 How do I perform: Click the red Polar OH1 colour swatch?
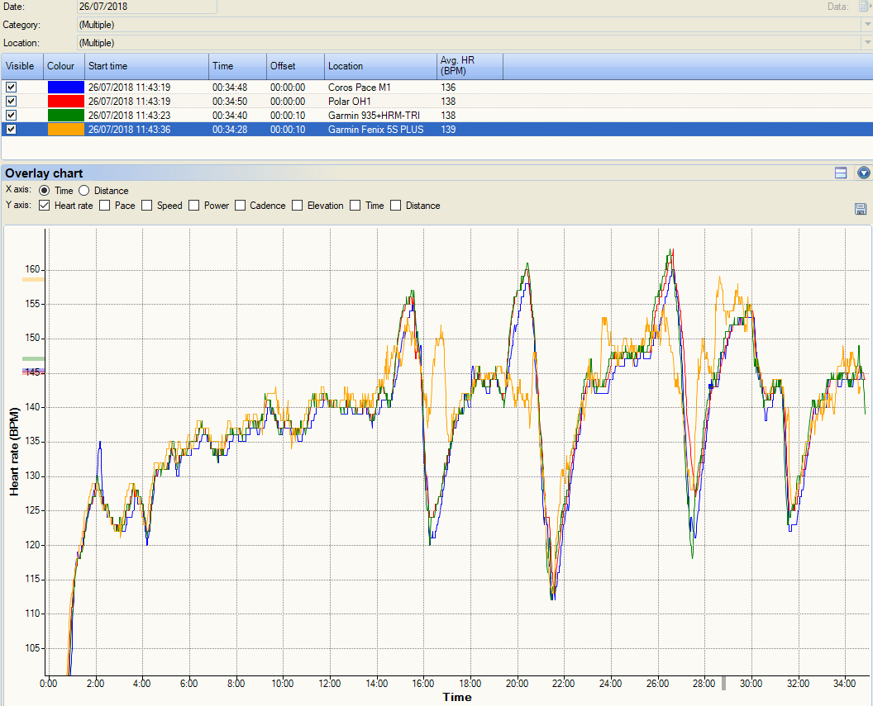point(65,101)
